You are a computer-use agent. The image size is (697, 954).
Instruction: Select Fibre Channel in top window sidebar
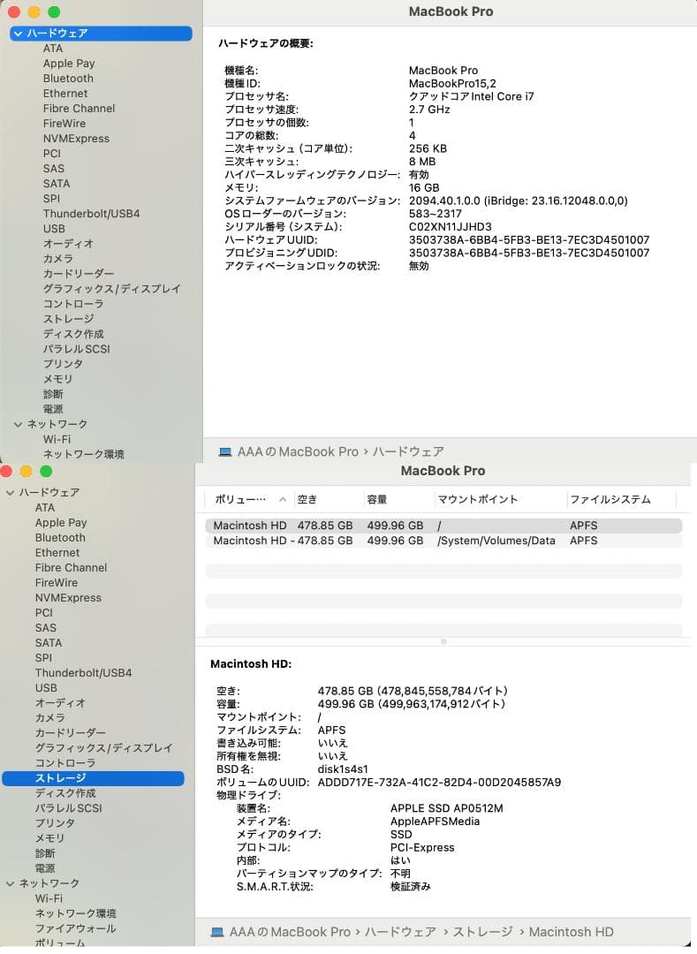pos(80,109)
